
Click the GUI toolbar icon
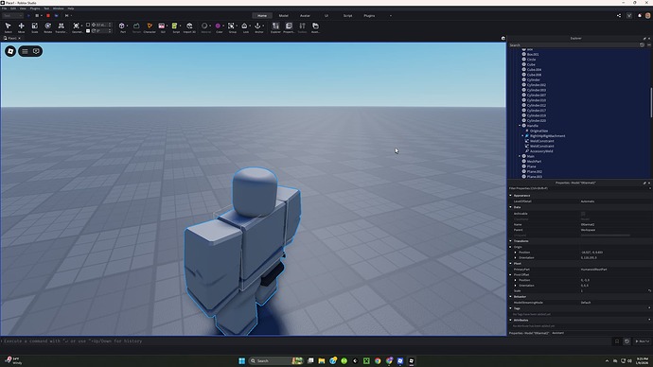pyautogui.click(x=162, y=27)
